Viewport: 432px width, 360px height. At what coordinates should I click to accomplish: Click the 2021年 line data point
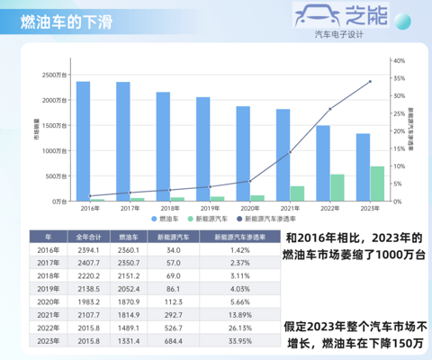[290, 152]
